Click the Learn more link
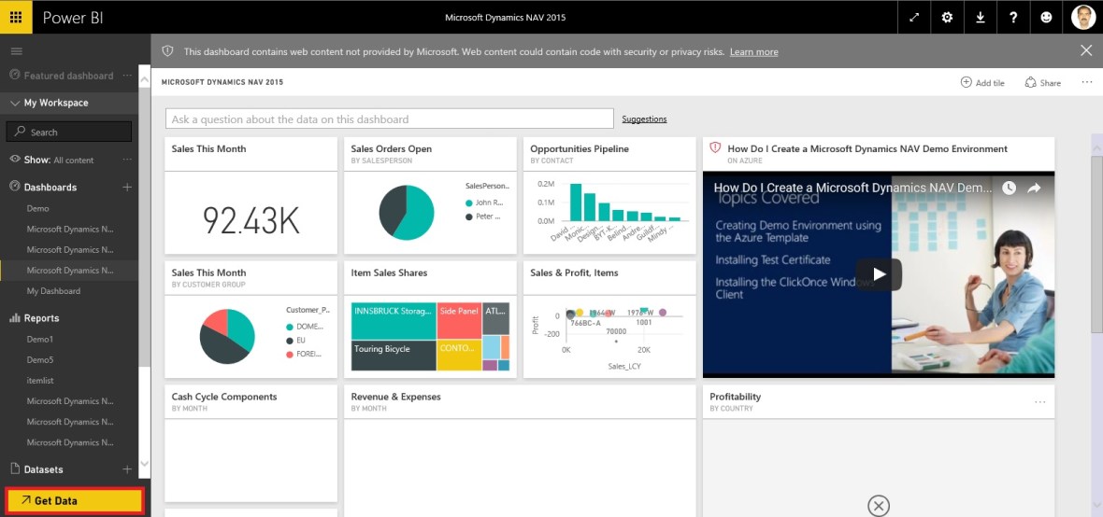1103x517 pixels. pos(753,52)
